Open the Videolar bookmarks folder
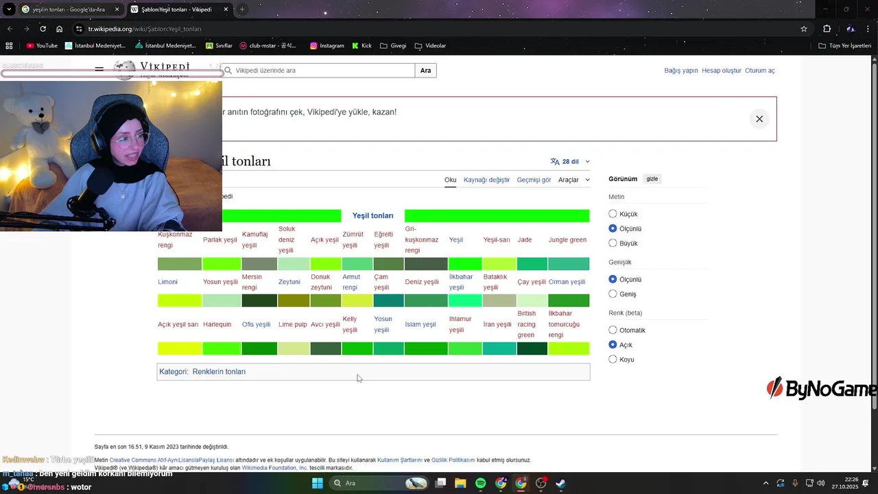This screenshot has width=878, height=494. click(431, 46)
